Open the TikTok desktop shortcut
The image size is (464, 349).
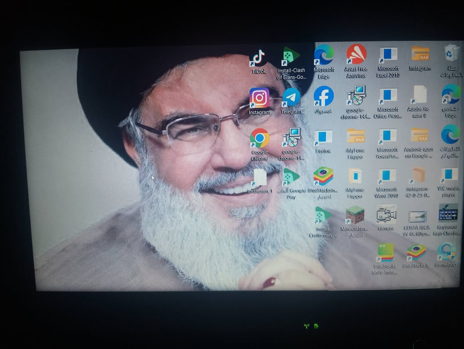tap(259, 58)
